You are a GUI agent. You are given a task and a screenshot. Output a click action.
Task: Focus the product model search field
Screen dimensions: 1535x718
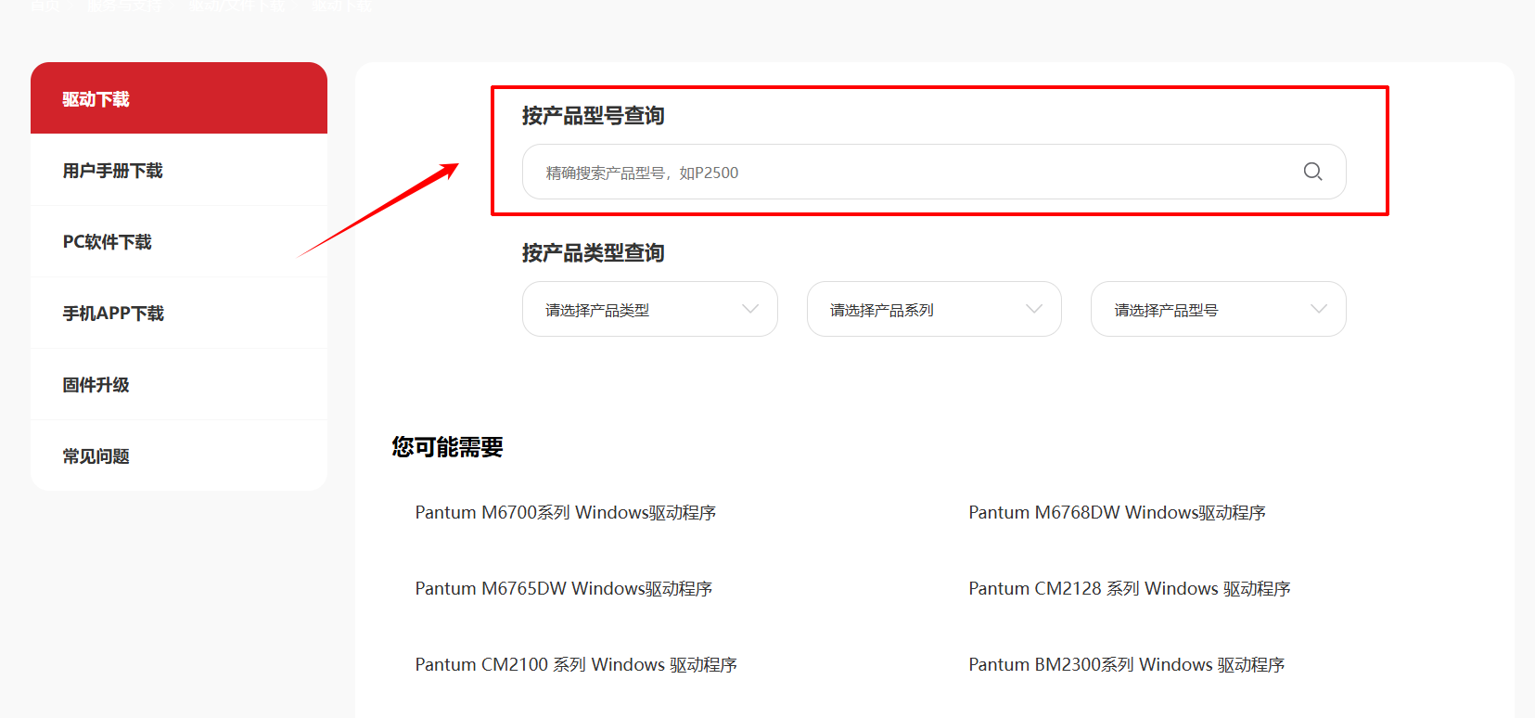pos(934,172)
